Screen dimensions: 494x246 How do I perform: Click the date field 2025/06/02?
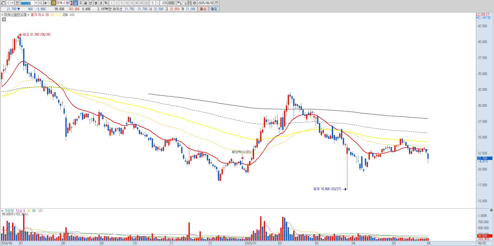(206, 3)
